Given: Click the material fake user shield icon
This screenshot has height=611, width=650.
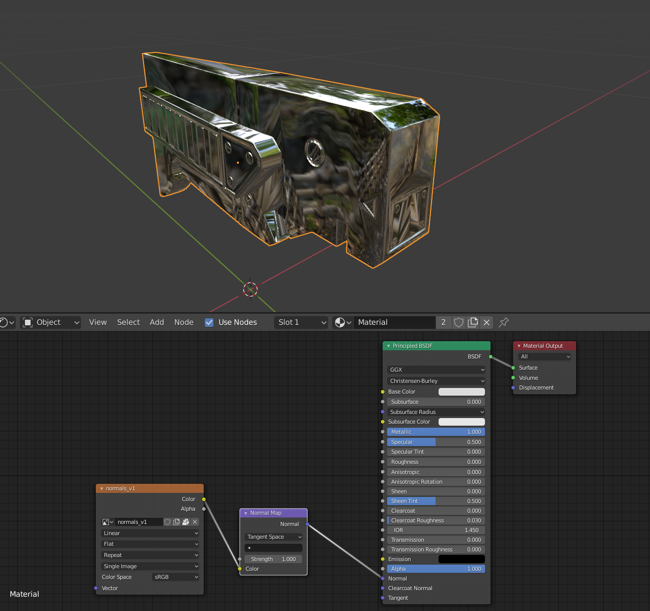Looking at the screenshot, I should click(458, 322).
